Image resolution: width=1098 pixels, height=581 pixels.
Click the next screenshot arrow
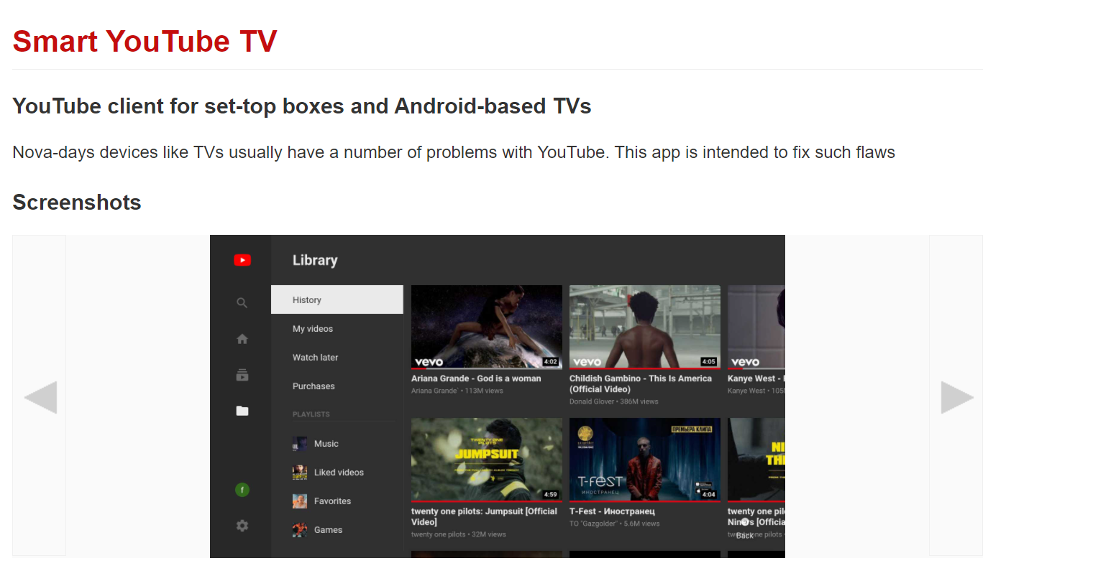[956, 397]
